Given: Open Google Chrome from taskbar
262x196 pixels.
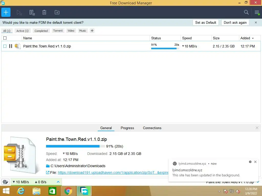Looking at the screenshot, I should (x=68, y=191).
